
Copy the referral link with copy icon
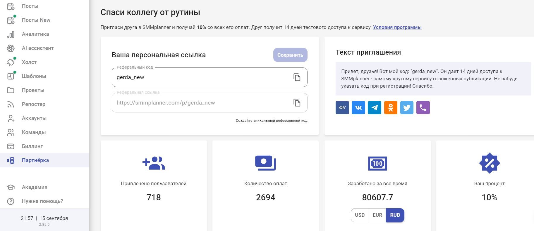tap(297, 103)
